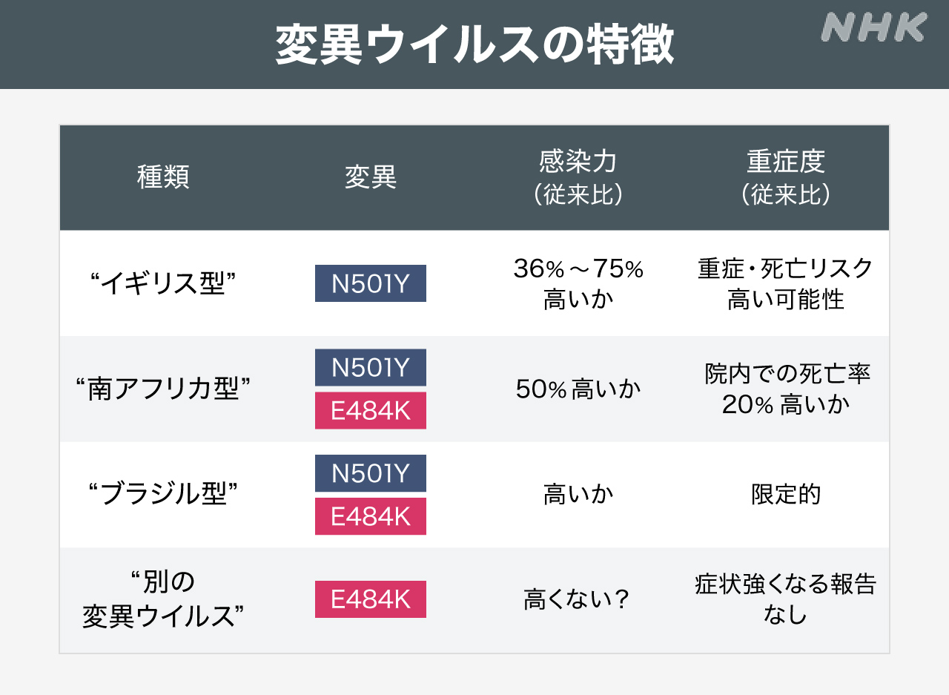Click the 重症度 column header
The height and width of the screenshot is (695, 949).
pos(786,178)
